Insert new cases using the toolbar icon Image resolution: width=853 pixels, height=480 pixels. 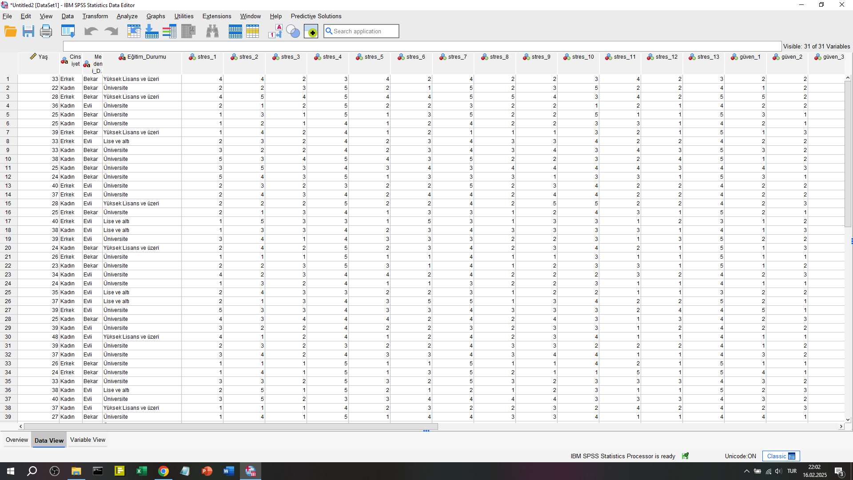click(x=235, y=31)
